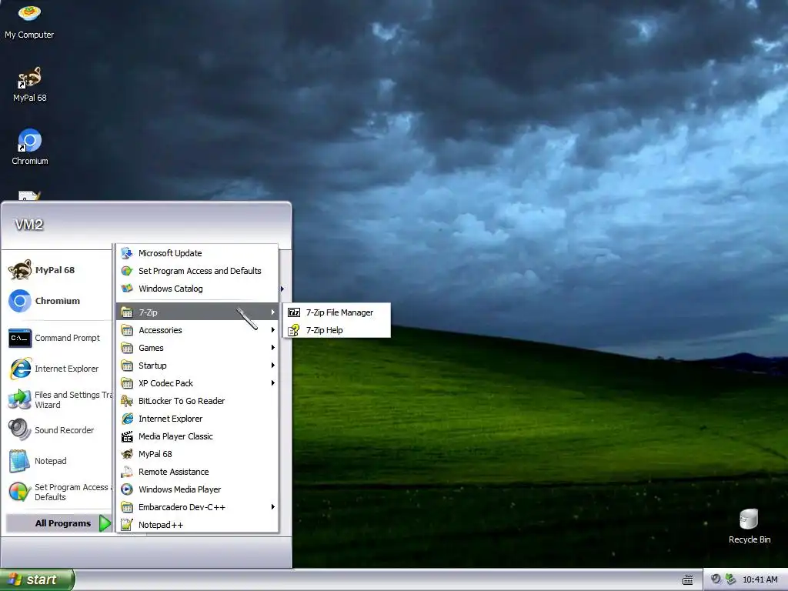The width and height of the screenshot is (788, 591).
Task: Click Files and Settings Transfer Wizard icon
Action: [20, 399]
